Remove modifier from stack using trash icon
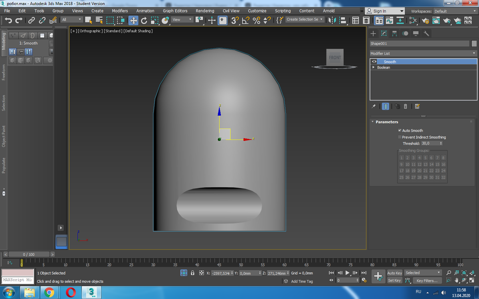Screen dimensions: 479x299 pyautogui.click(x=406, y=106)
